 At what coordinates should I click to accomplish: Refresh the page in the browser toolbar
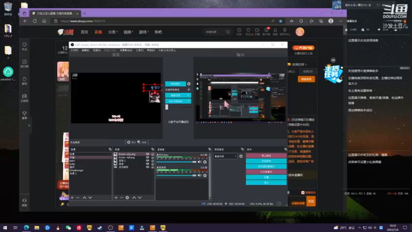(35, 21)
